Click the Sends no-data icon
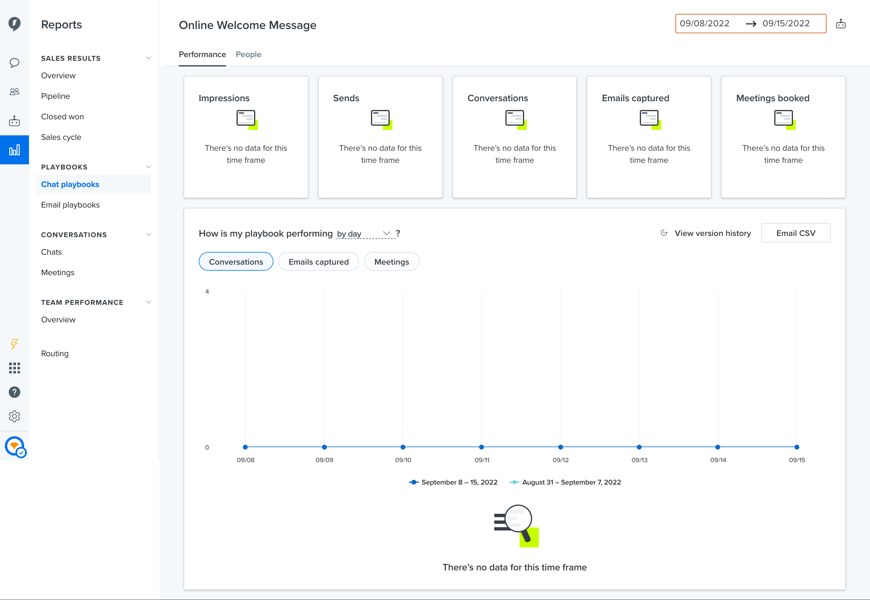 pos(381,120)
